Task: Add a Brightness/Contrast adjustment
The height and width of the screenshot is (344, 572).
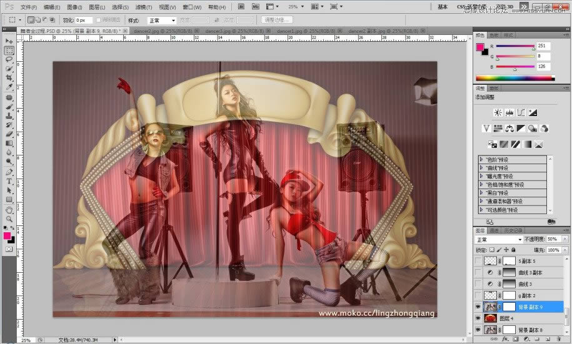Action: [498, 113]
